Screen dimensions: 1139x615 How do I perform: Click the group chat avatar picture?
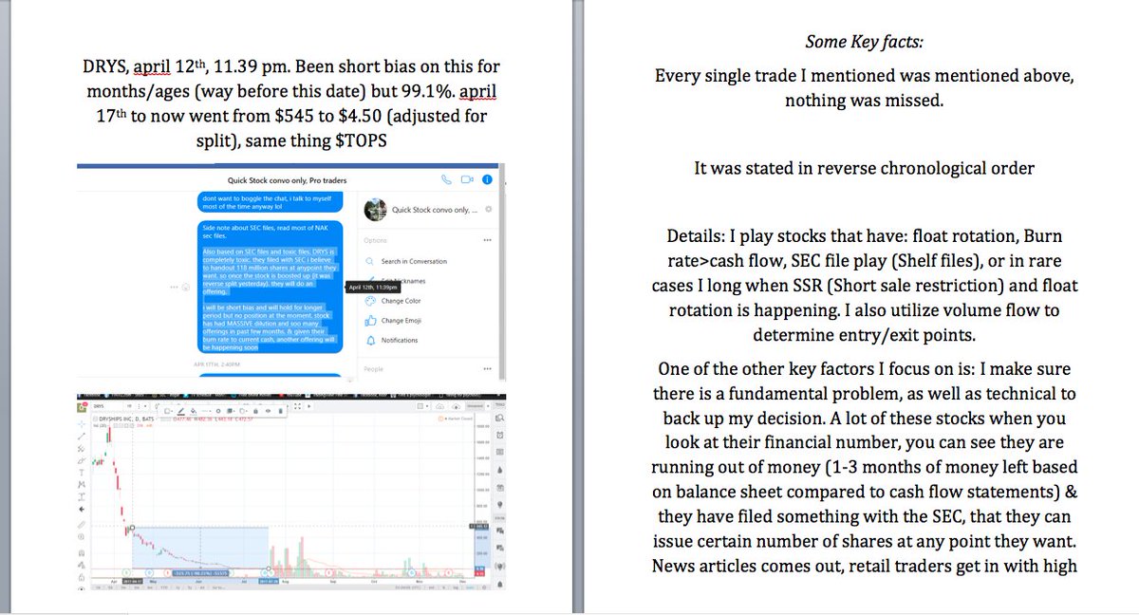coord(376,210)
